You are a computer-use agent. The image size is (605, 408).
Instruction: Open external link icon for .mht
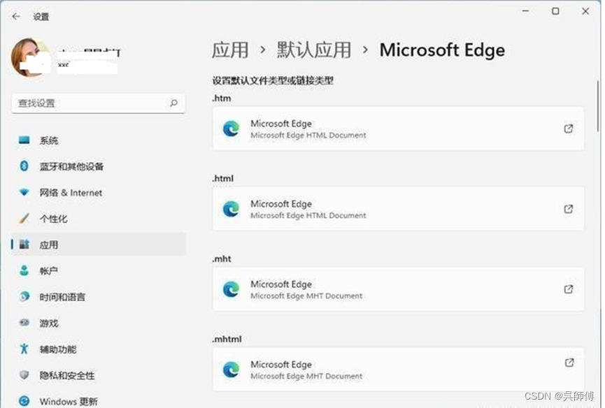click(569, 289)
